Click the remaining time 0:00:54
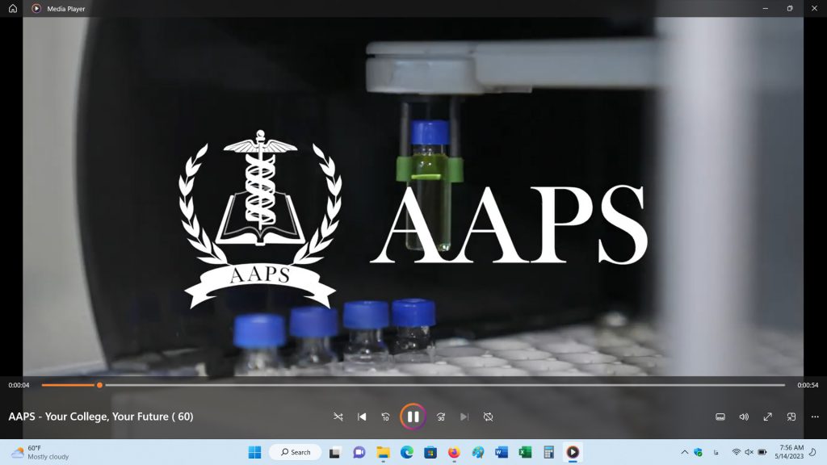Screen dimensions: 827x465 click(808, 385)
